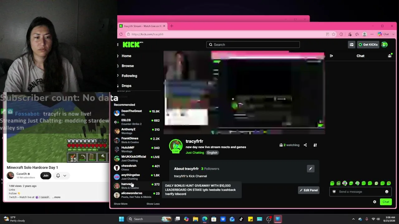The image size is (399, 224).
Task: Expand the Copilot Chat dropdown arrow
Action: click(x=393, y=34)
